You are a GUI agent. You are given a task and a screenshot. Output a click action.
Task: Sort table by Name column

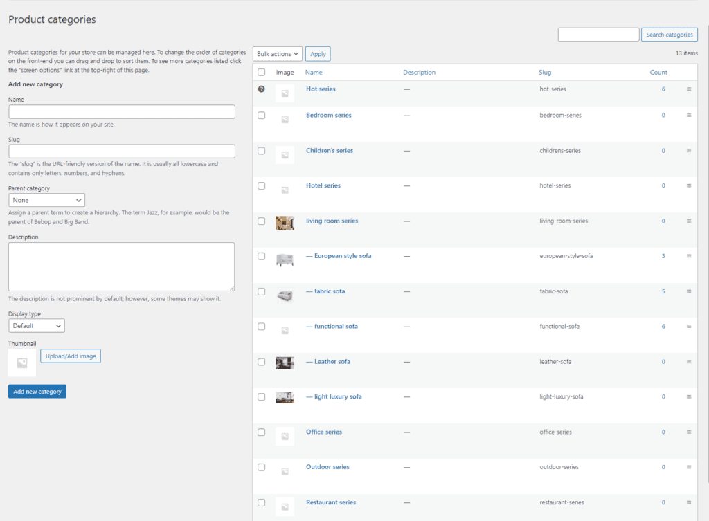pyautogui.click(x=314, y=72)
